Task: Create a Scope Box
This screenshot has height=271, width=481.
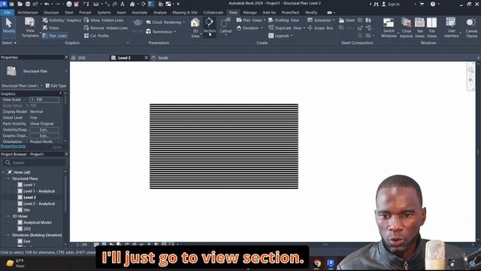Action: pos(320,28)
